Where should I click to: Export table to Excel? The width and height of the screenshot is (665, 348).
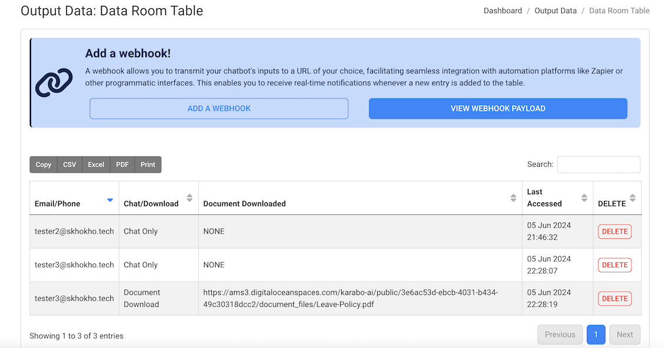pyautogui.click(x=96, y=165)
